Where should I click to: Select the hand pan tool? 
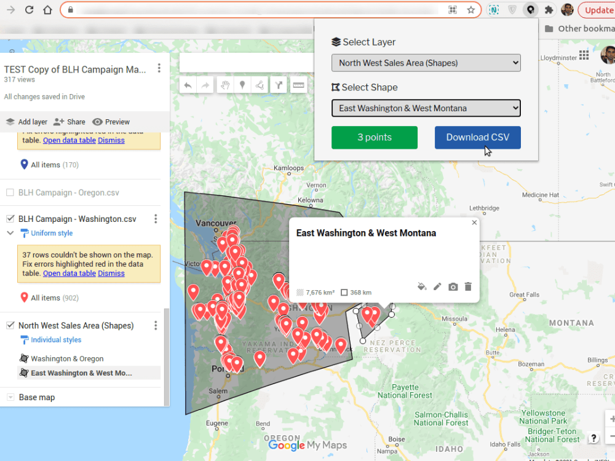(224, 84)
